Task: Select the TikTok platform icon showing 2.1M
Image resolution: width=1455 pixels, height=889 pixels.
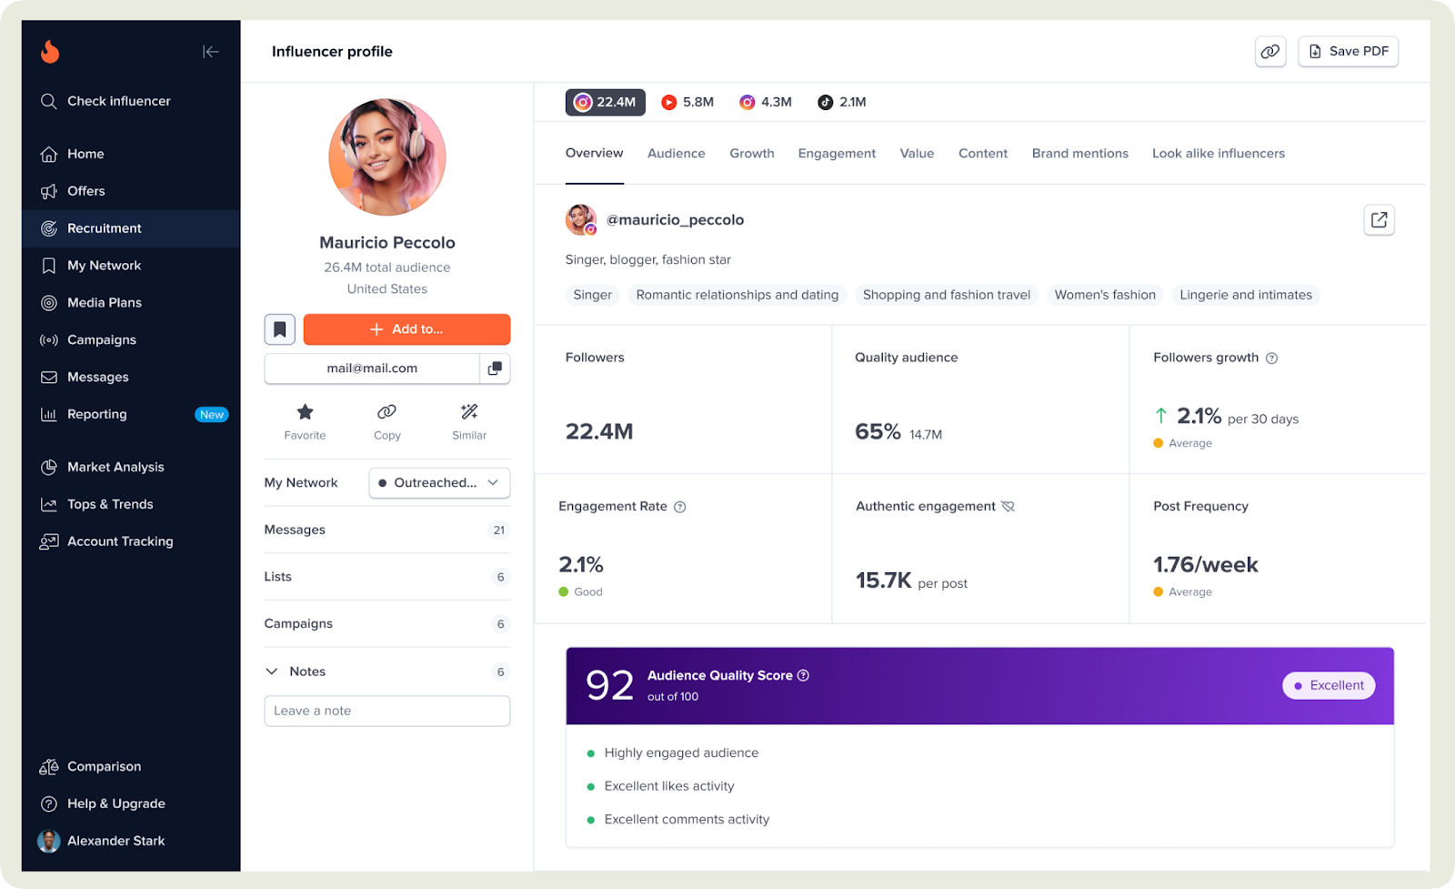Action: 841,102
